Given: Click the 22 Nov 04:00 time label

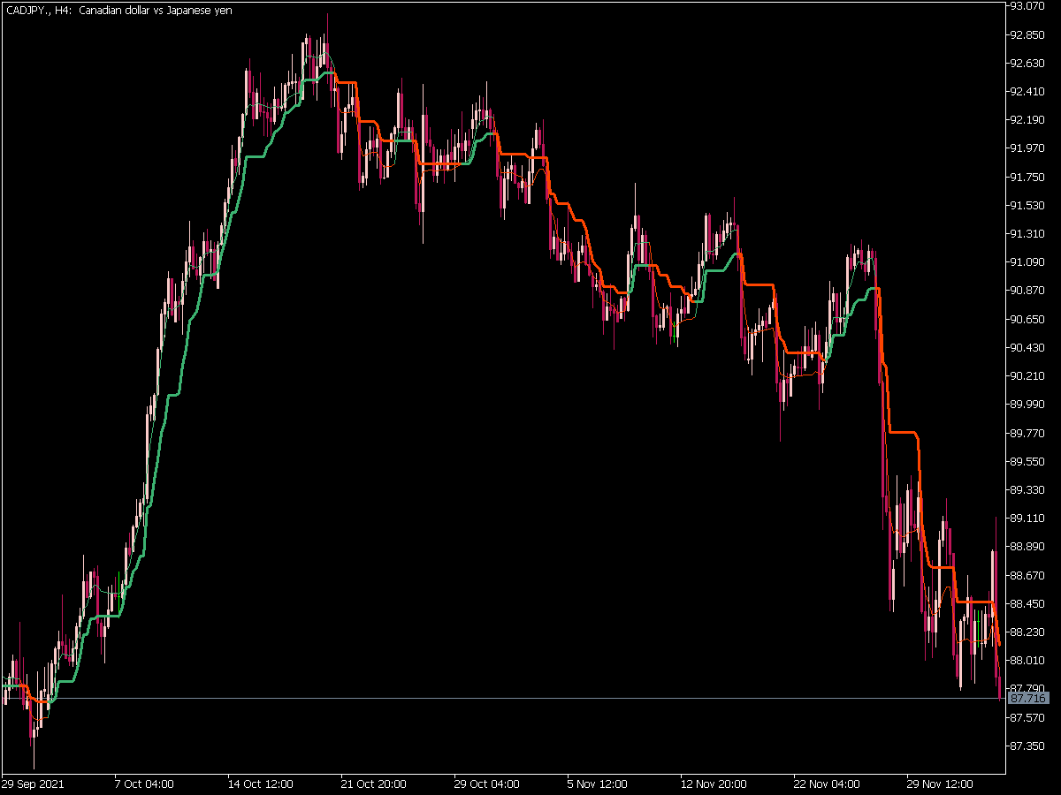Looking at the screenshot, I should [827, 784].
